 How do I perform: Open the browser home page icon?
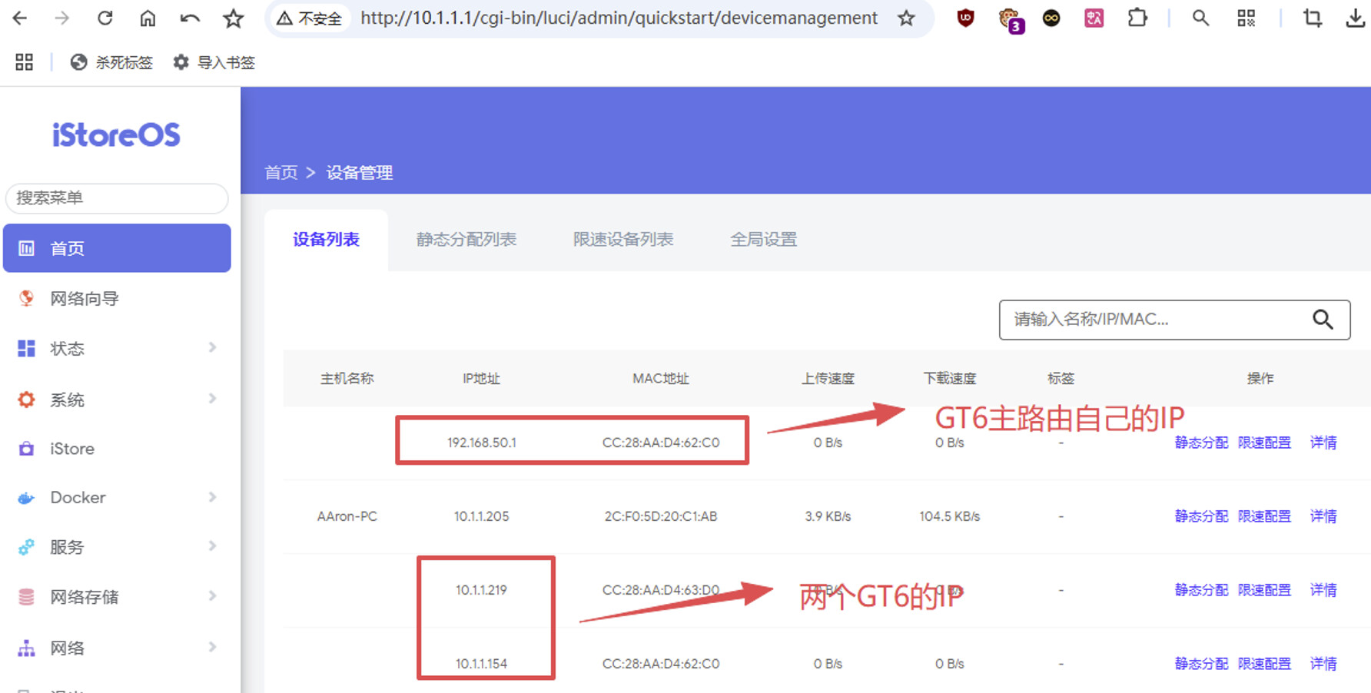pos(148,18)
